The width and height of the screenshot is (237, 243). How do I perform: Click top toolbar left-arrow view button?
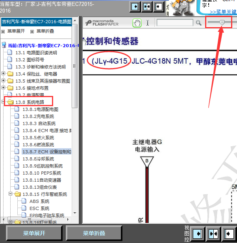coord(159,7)
